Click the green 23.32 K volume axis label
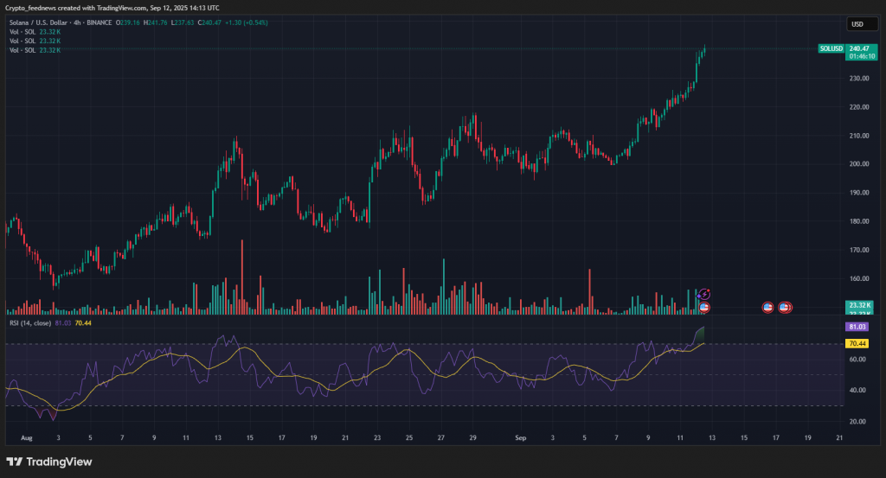This screenshot has height=478, width=886. (860, 306)
